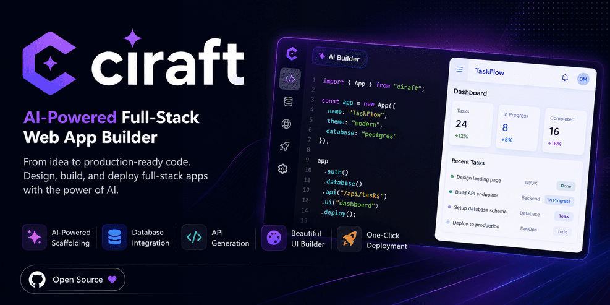
Task: Open the TaskFlow hamburger menu
Action: (x=459, y=69)
